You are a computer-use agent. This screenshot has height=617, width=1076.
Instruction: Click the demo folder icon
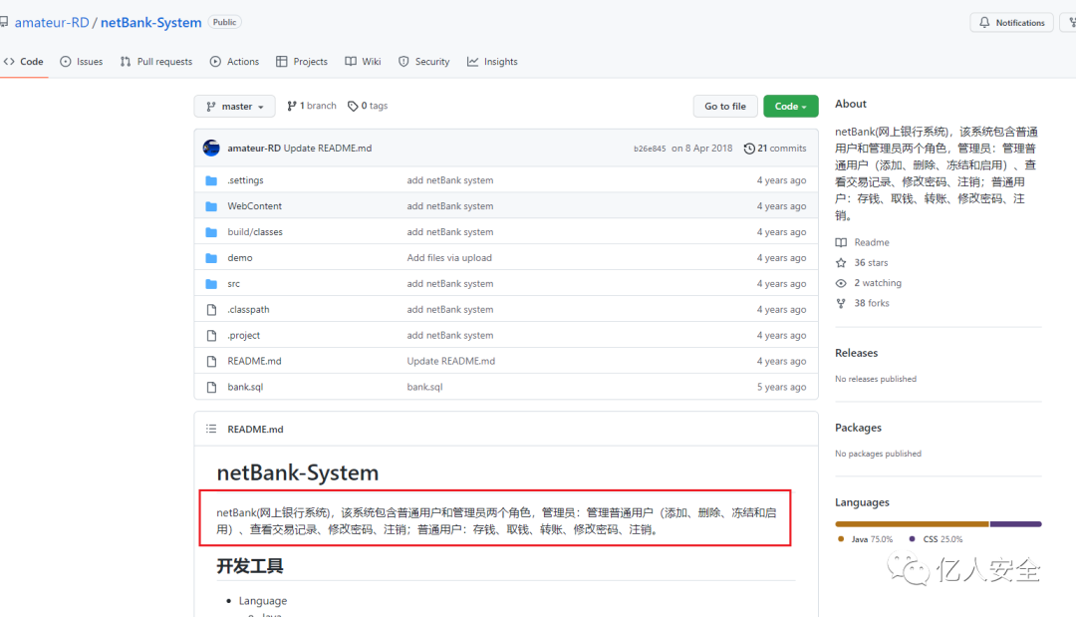click(211, 258)
